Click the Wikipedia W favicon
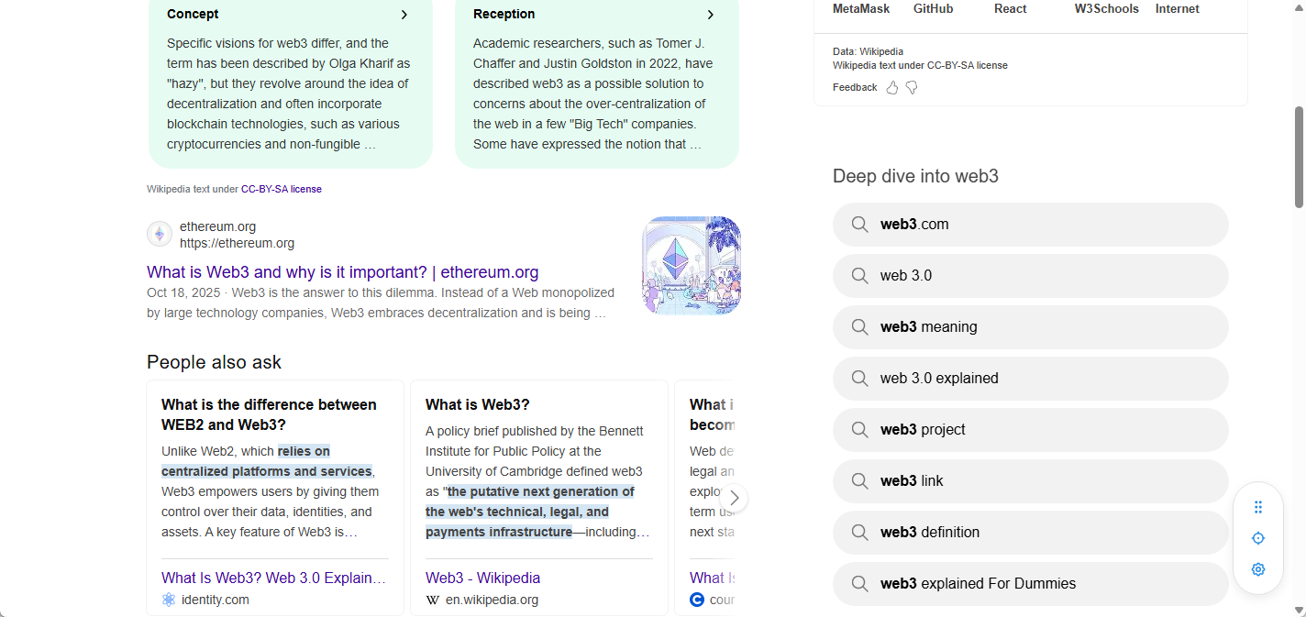1306x617 pixels. [x=433, y=600]
